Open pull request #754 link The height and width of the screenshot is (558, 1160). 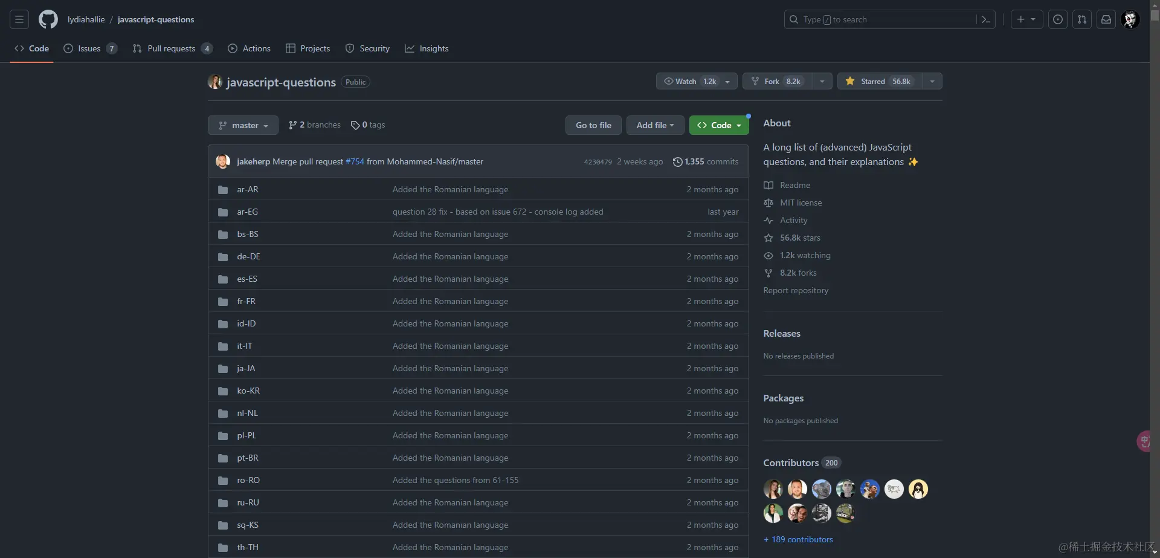click(x=355, y=161)
